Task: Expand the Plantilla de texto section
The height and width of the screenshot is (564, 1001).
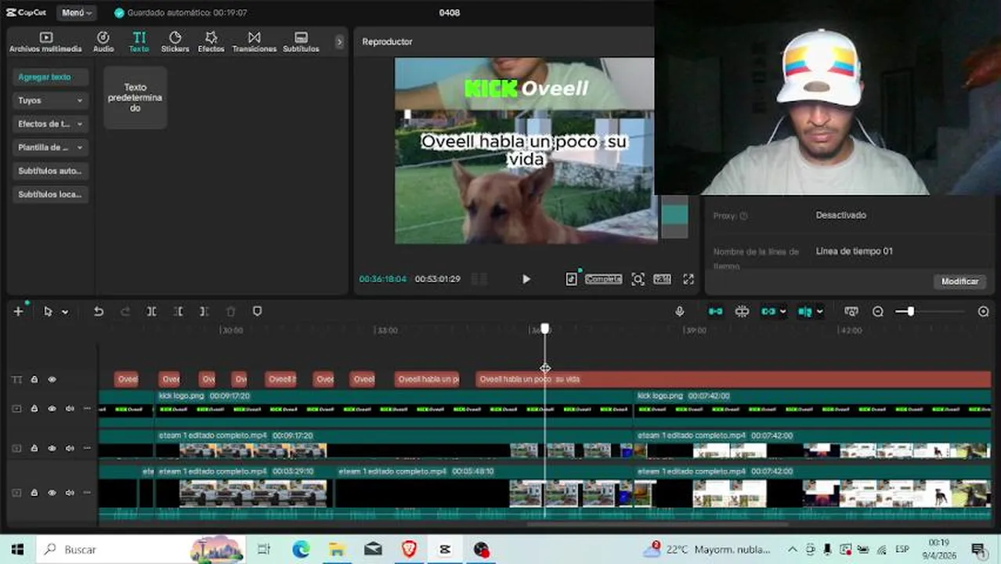Action: point(50,147)
